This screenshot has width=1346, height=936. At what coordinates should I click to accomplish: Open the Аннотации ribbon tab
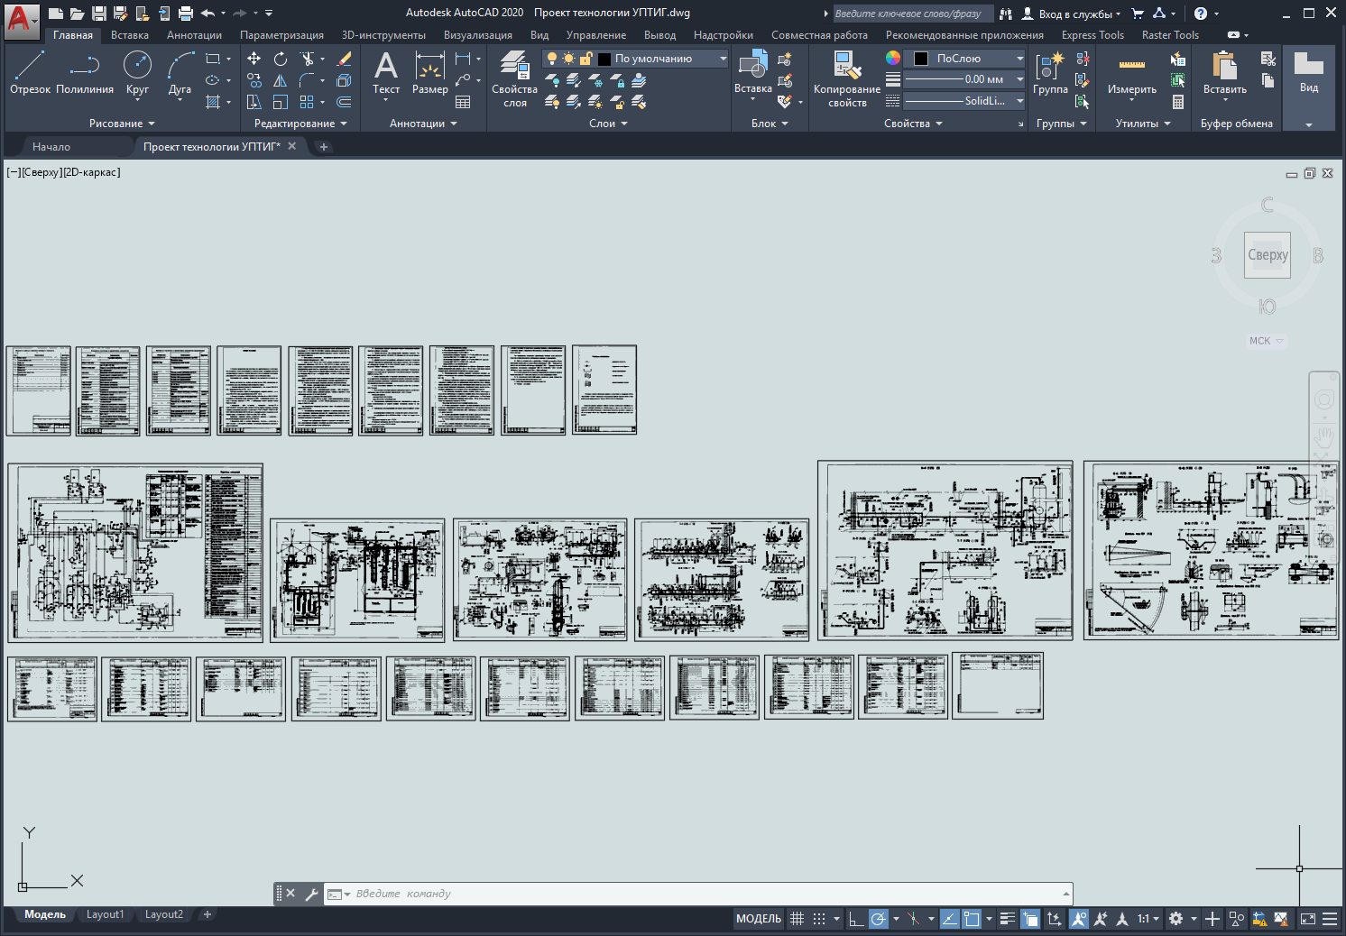click(194, 35)
